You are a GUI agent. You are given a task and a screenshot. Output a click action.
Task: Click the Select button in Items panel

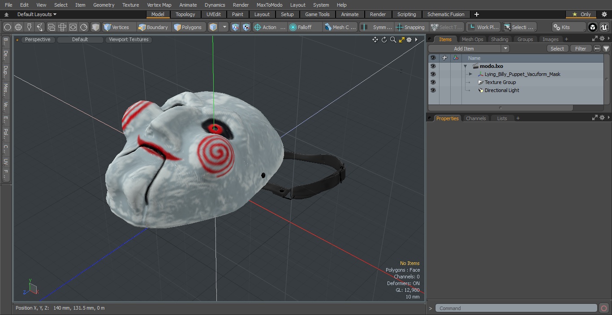click(x=557, y=49)
